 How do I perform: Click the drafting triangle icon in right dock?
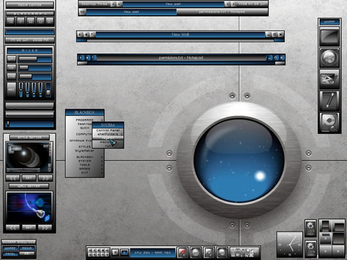(329, 79)
